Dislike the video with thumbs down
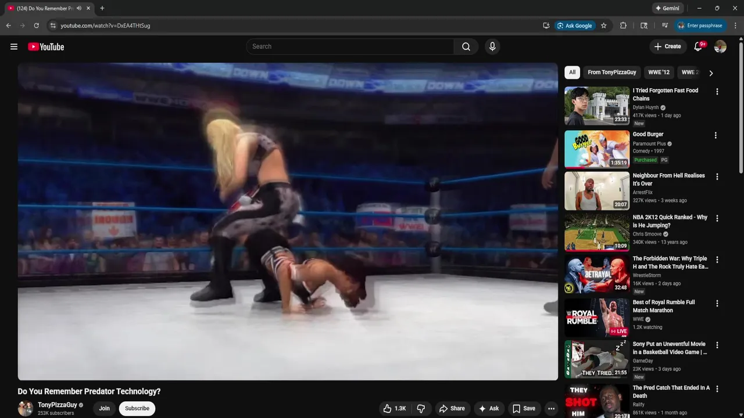 [x=421, y=409]
